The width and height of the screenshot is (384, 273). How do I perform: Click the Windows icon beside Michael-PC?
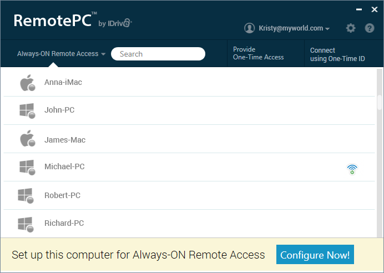click(x=27, y=167)
